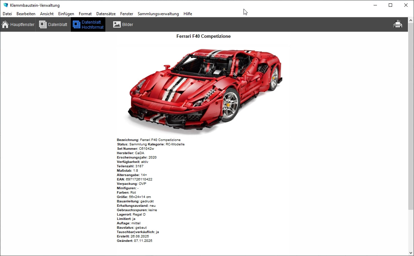Open the Sammlungsverwaltung menu
Viewport: 414px width, 256px height.
(x=158, y=14)
